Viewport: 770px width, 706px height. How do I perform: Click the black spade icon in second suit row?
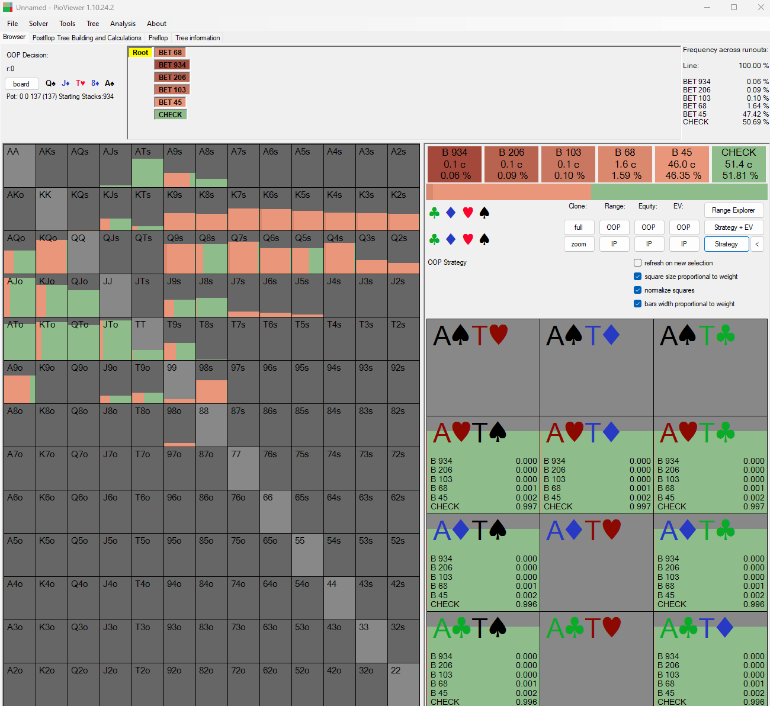click(484, 239)
